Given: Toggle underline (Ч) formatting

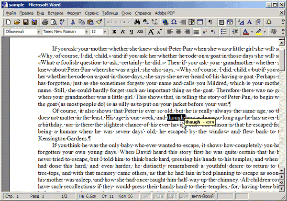Looking at the screenshot, I should (131, 32).
